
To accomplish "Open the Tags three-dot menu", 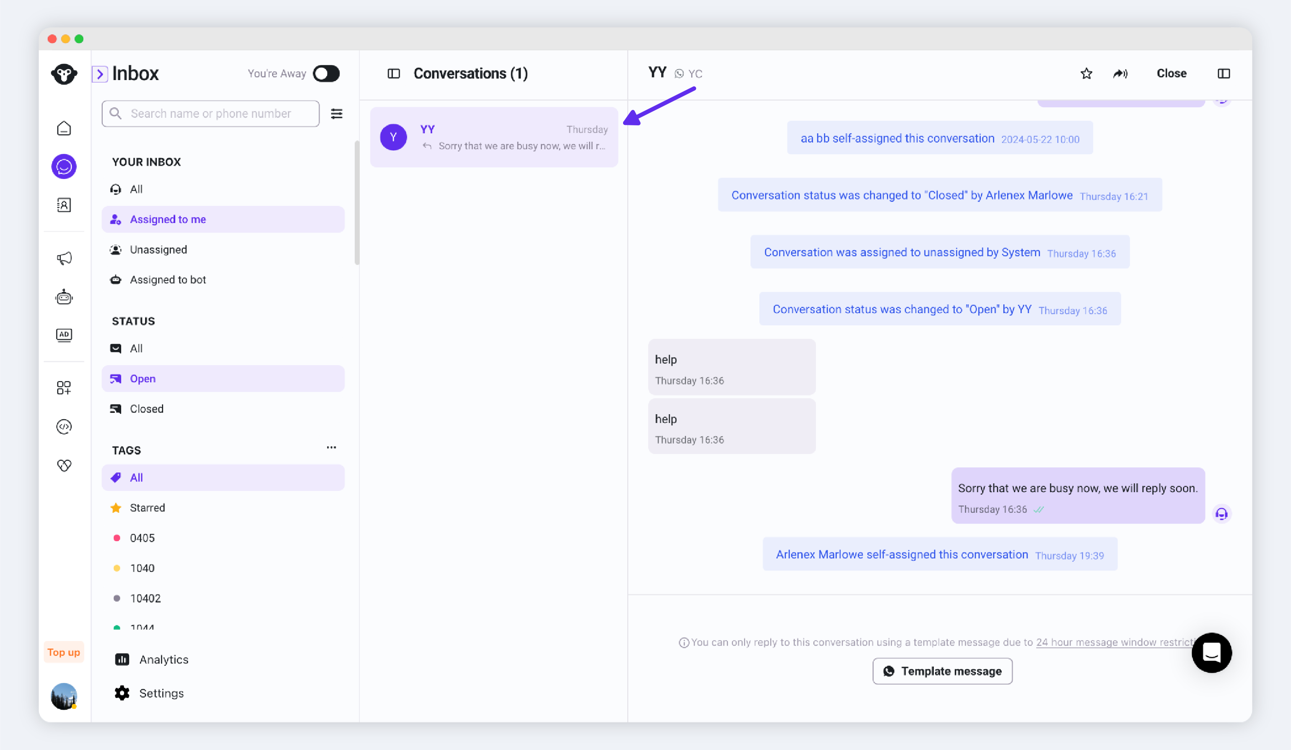I will tap(331, 447).
